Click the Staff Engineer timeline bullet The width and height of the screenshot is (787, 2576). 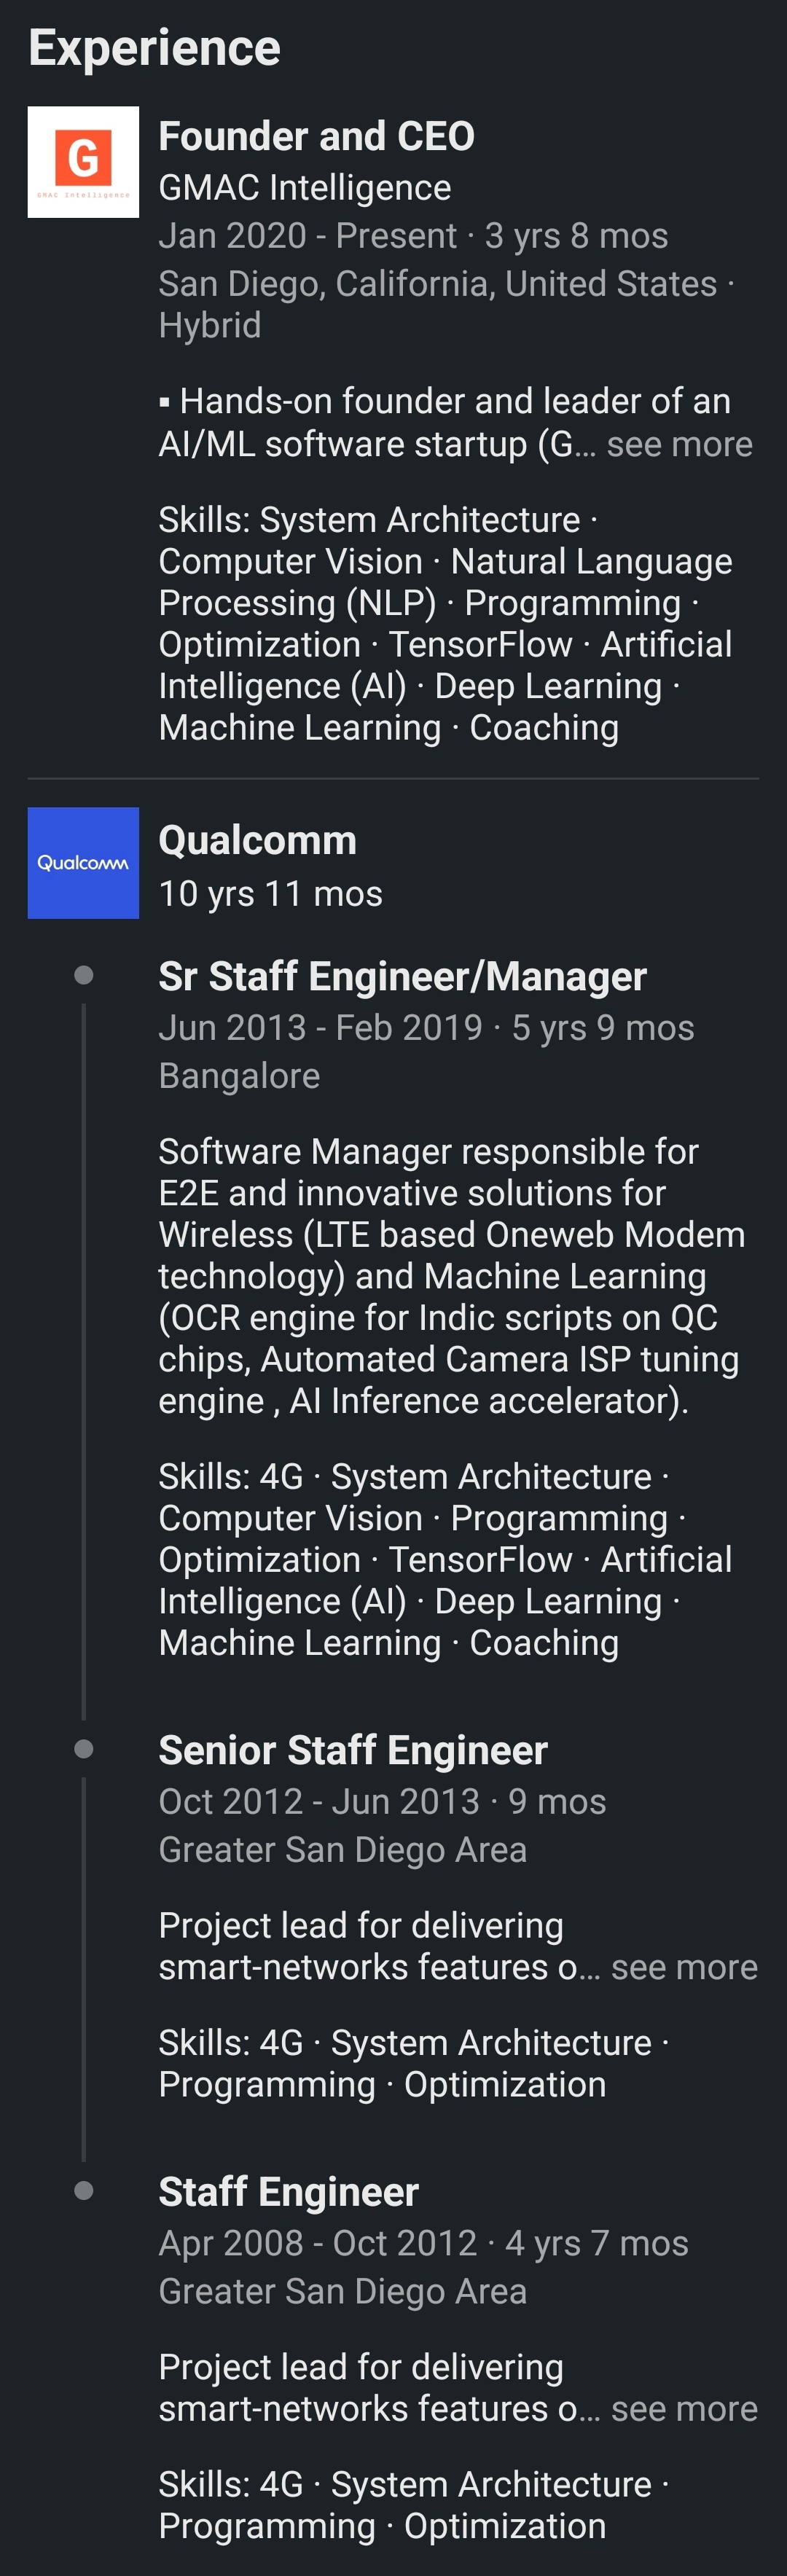84,2191
